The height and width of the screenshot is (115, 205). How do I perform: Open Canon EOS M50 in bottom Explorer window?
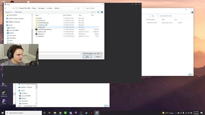pyautogui.click(x=26, y=96)
